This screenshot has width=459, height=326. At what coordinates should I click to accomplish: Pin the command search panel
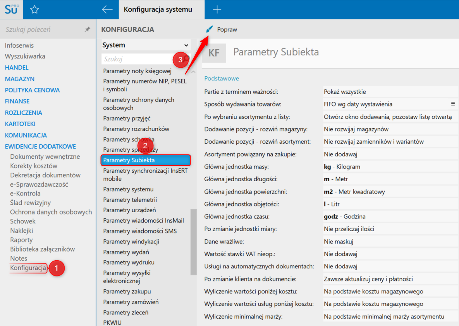(87, 29)
